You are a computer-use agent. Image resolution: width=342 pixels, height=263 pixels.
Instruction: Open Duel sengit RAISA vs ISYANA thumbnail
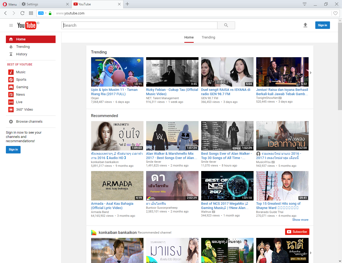[x=227, y=72]
